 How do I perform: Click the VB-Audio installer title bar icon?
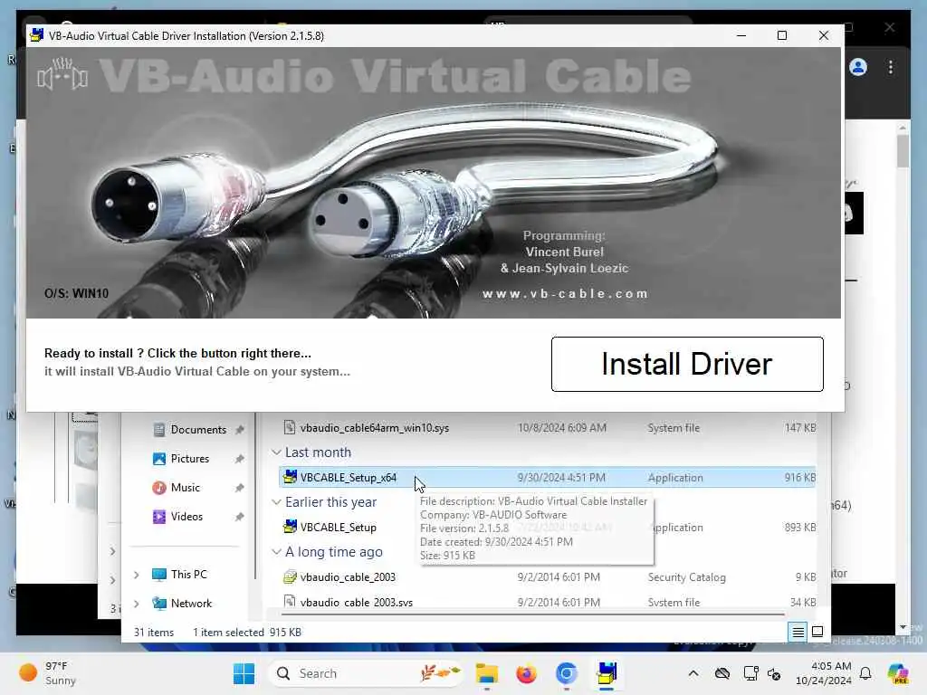point(36,35)
